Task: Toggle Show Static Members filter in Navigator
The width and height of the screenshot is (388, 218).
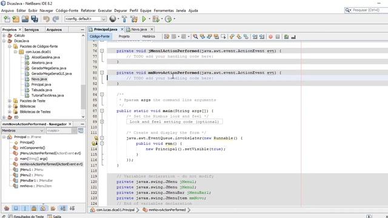Action: point(25,208)
